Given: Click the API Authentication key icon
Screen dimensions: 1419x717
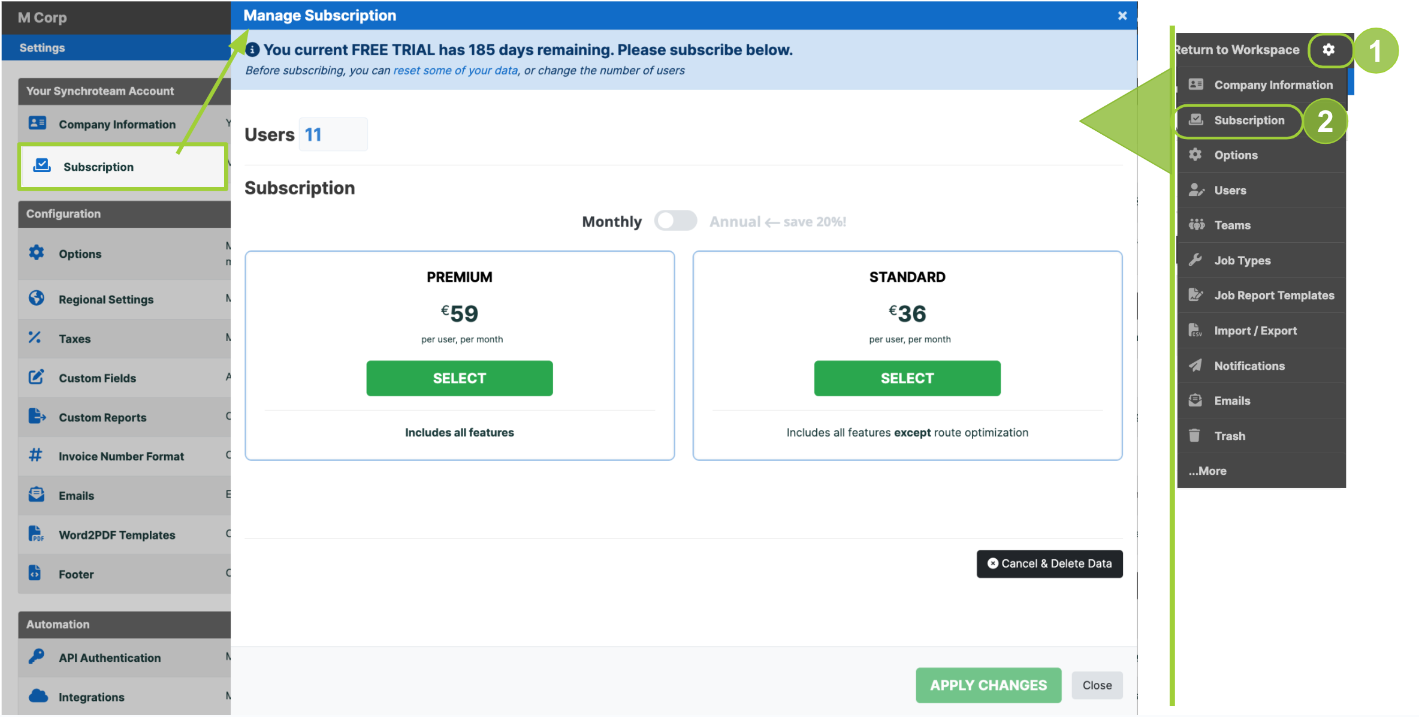Looking at the screenshot, I should tap(36, 657).
